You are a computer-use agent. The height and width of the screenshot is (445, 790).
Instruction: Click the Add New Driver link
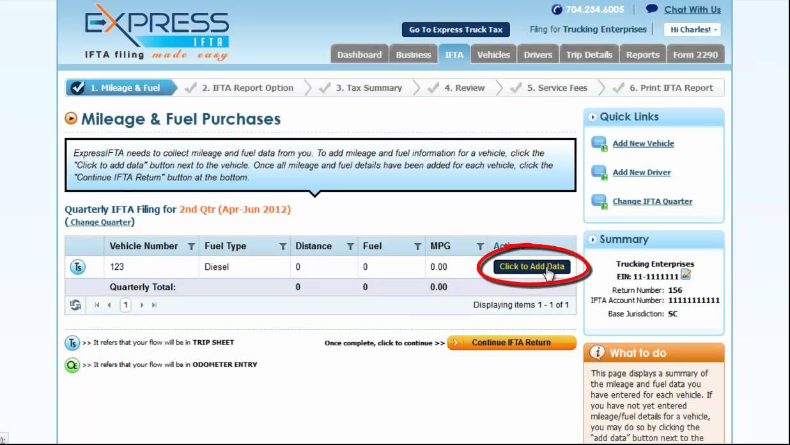(x=642, y=173)
